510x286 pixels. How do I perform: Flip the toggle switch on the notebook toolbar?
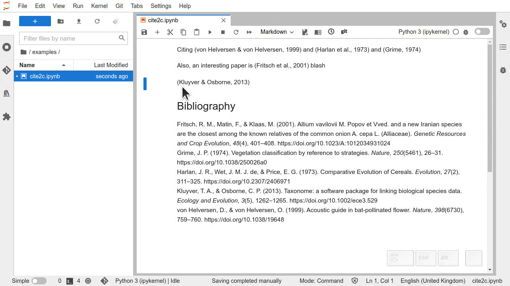(x=482, y=31)
